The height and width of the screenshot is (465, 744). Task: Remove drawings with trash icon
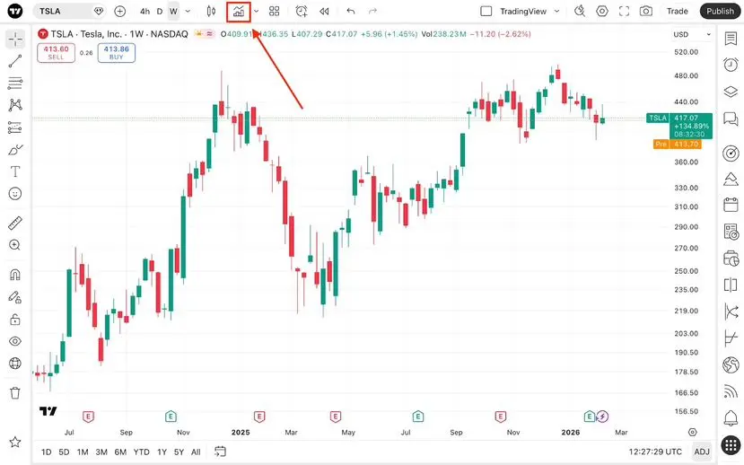point(15,393)
